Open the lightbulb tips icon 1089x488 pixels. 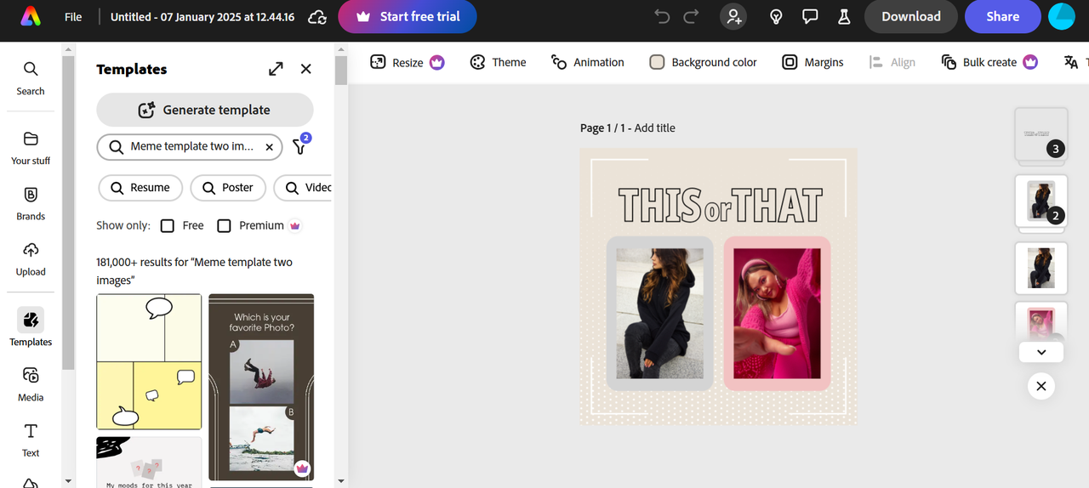point(776,16)
